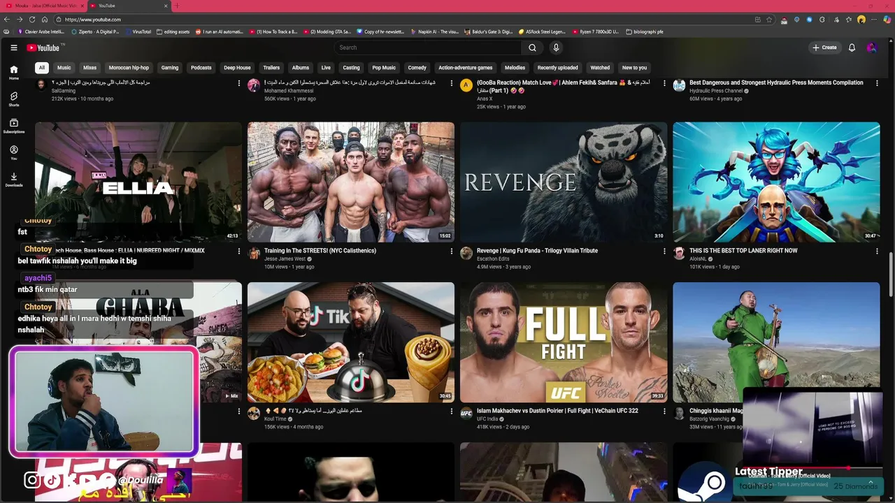Open the You page in sidebar
The width and height of the screenshot is (895, 503).
(x=13, y=152)
